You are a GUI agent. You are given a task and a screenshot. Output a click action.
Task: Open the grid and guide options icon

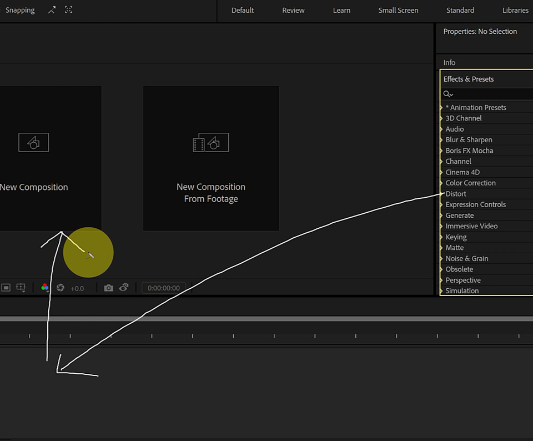tap(21, 288)
